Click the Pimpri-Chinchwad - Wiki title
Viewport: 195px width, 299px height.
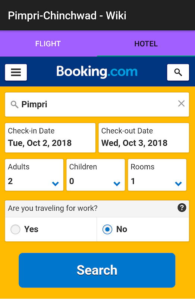(67, 15)
